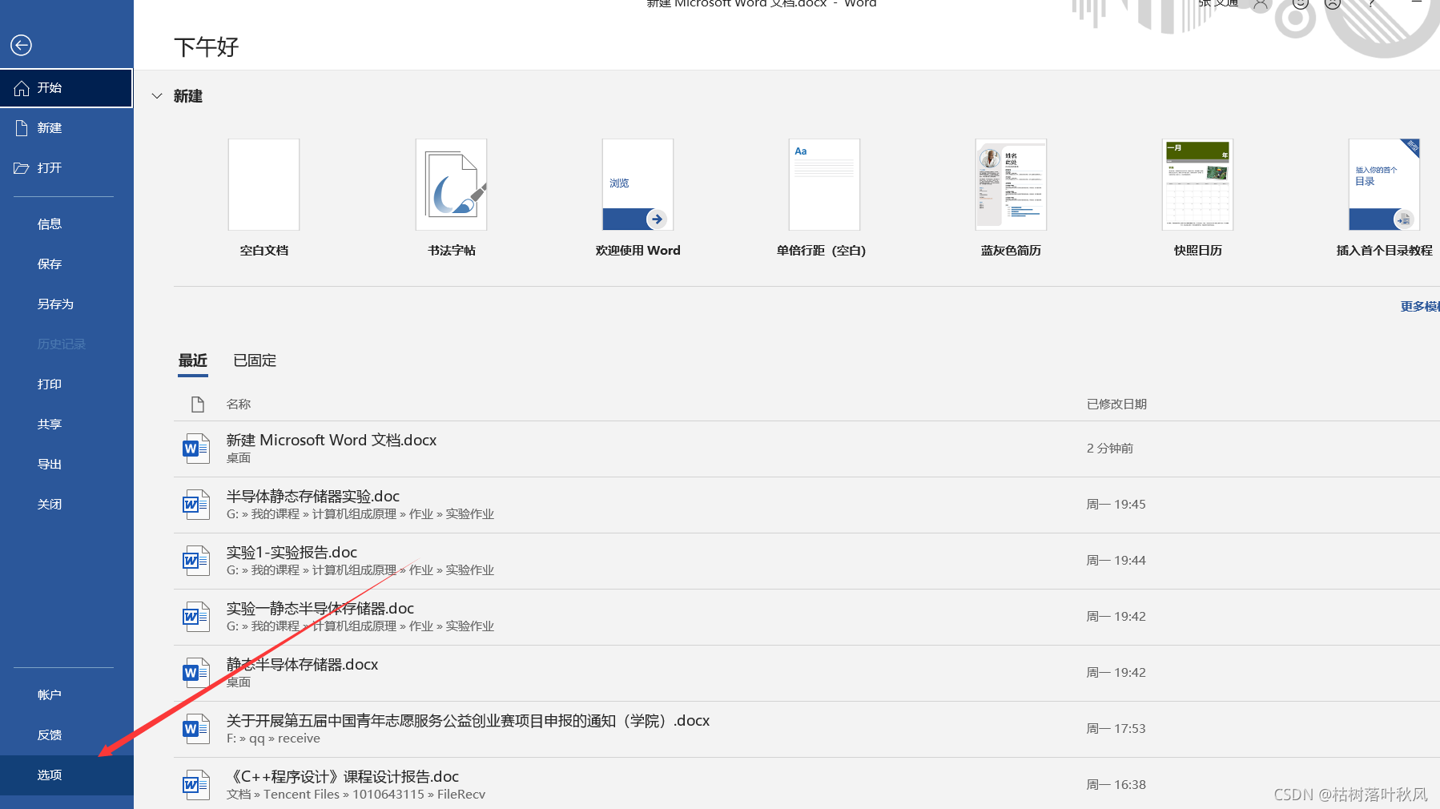Open Word icon for 新建 Microsoft Word 文档.docx
1440x809 pixels.
click(x=196, y=449)
